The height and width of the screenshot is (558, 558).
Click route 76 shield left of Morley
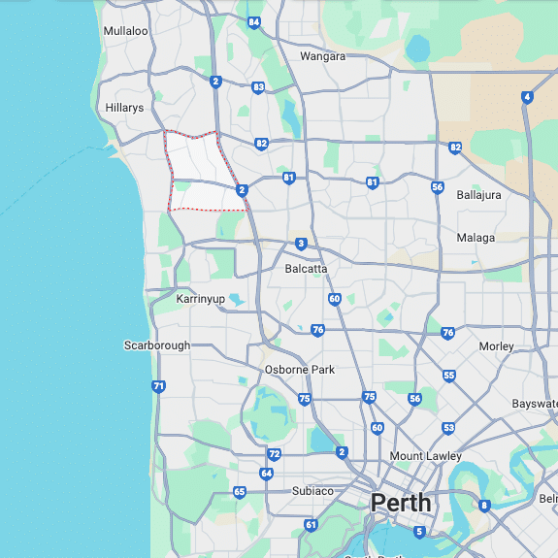pyautogui.click(x=447, y=333)
